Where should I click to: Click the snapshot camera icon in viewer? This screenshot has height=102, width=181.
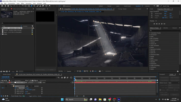(x=100, y=71)
